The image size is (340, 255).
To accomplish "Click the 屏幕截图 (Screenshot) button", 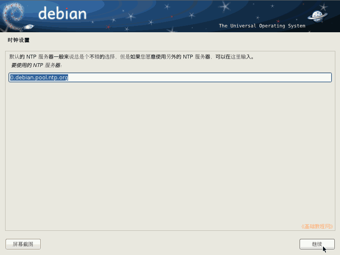I will 23,244.
